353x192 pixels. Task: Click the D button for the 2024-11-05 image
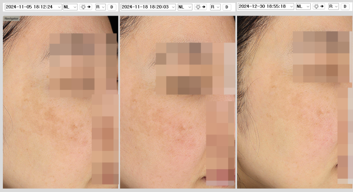pos(112,7)
